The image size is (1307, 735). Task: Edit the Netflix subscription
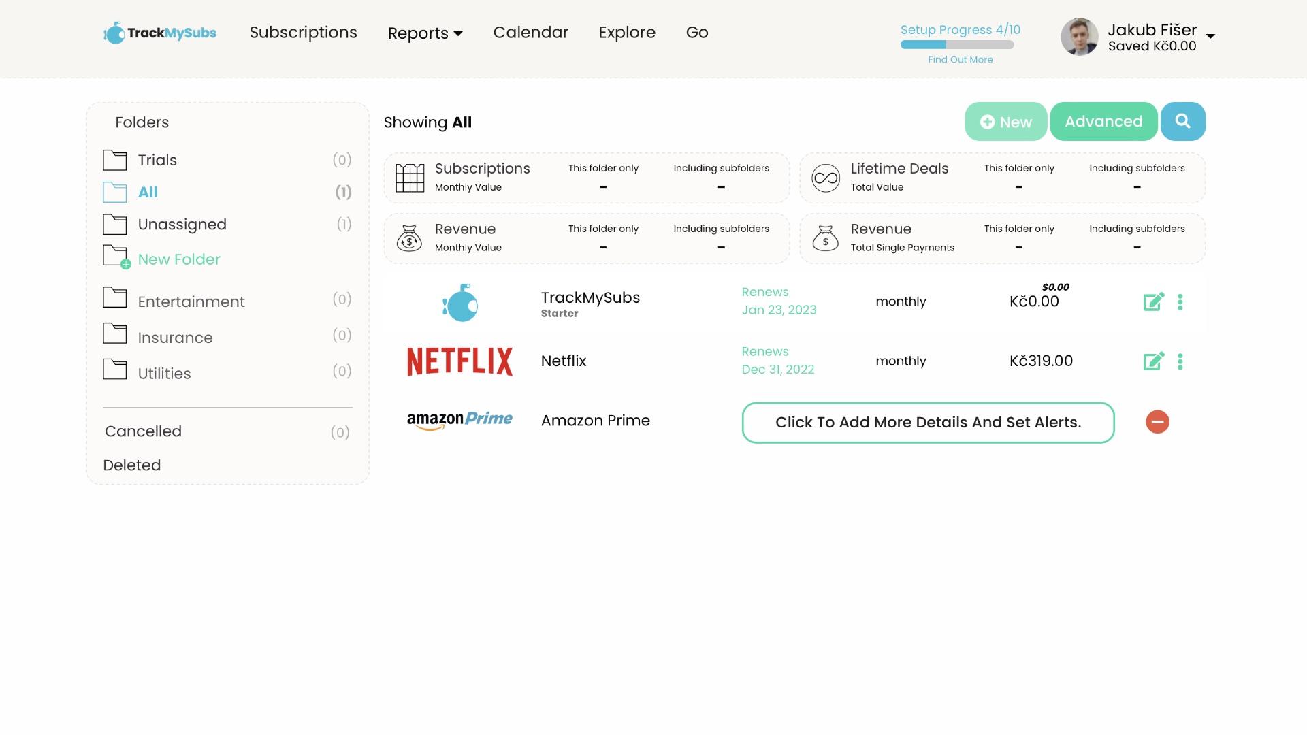(1154, 361)
